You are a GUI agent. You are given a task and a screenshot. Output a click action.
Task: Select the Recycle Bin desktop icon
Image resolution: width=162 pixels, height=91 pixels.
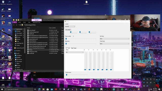coord(3,3)
